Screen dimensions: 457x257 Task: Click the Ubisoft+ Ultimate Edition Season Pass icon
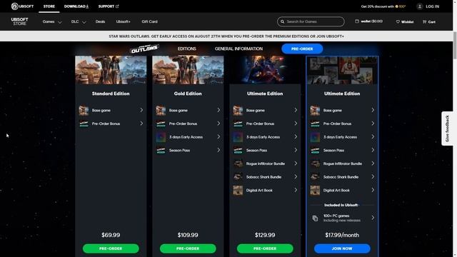315,151
